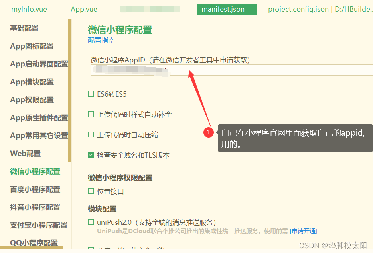Screen dimensions: 373x253
Task: Open the project.config.json tab
Action: pos(320,9)
